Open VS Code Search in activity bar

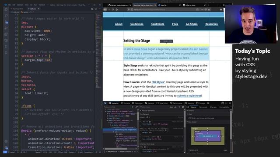coord(6,16)
